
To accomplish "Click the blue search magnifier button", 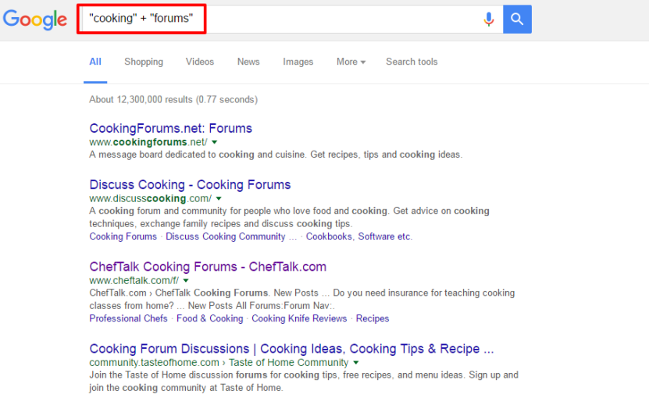I will point(517,19).
